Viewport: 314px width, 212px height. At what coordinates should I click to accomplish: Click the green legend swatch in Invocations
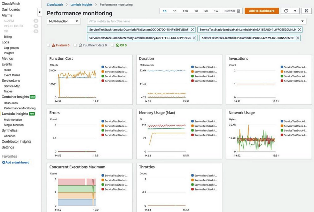[x=282, y=76]
